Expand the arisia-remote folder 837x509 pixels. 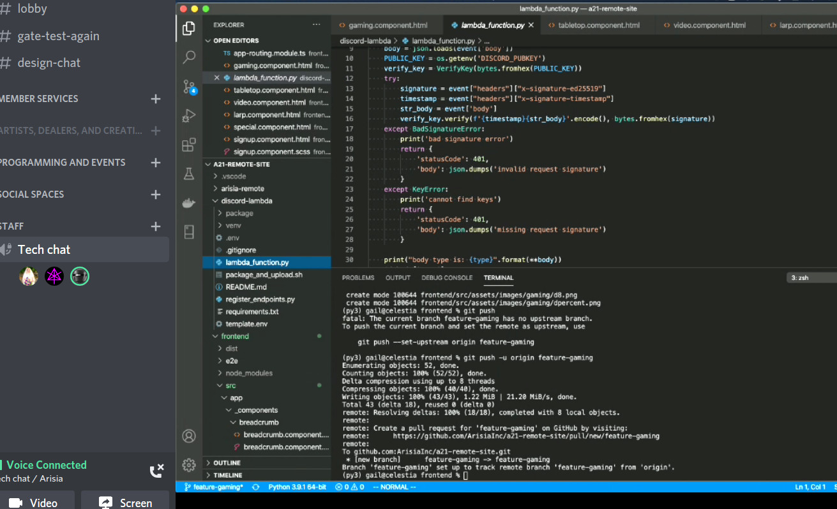pyautogui.click(x=242, y=188)
